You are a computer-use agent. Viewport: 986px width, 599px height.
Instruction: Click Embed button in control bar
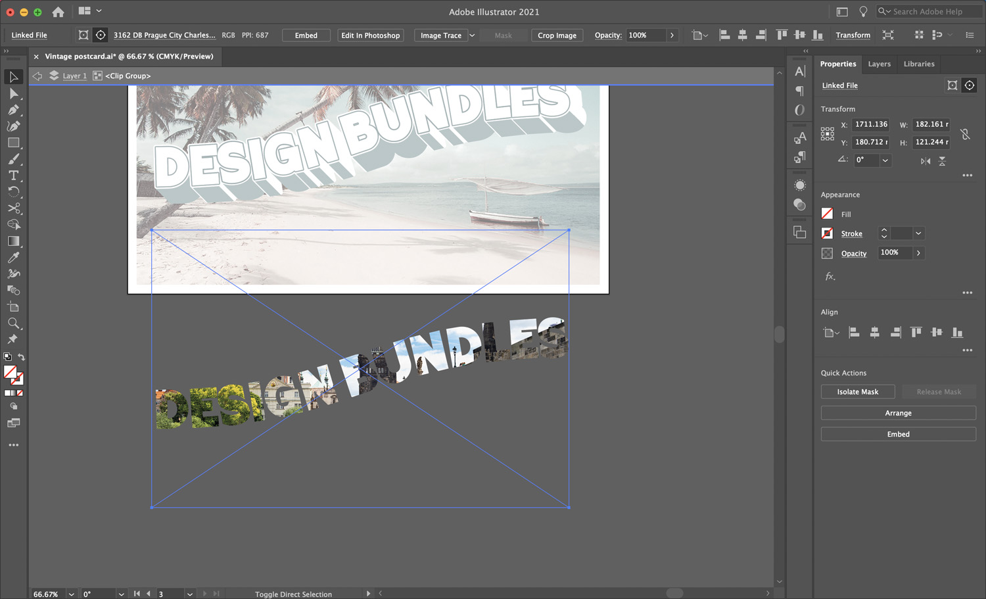coord(306,36)
